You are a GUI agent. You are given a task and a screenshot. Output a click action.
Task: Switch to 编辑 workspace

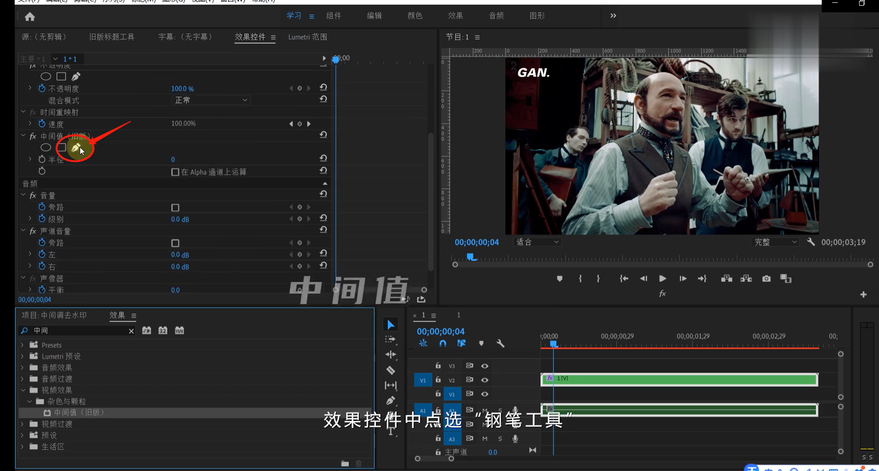(374, 16)
